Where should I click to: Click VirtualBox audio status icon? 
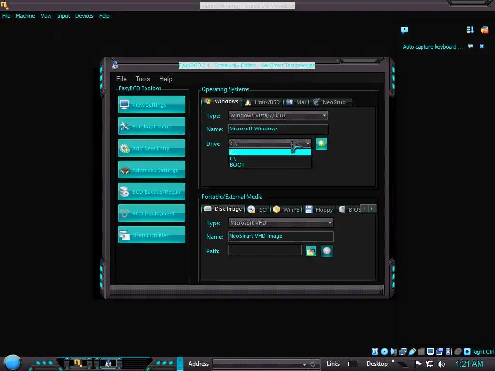click(393, 352)
